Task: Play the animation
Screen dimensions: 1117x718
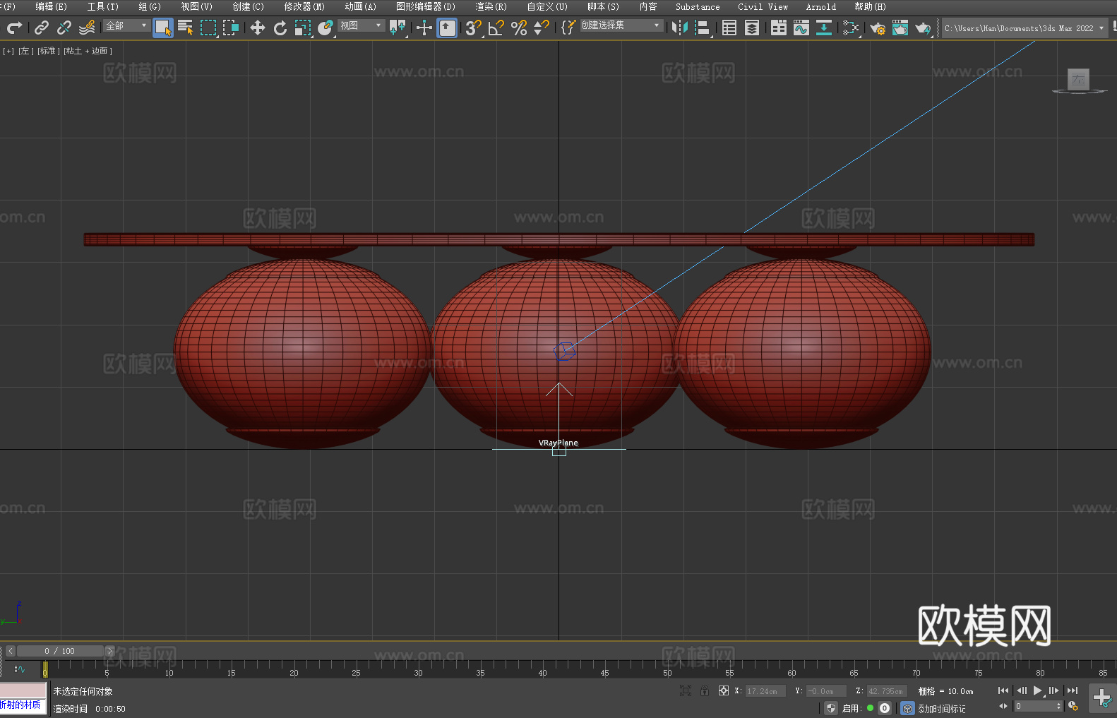Action: point(1037,690)
